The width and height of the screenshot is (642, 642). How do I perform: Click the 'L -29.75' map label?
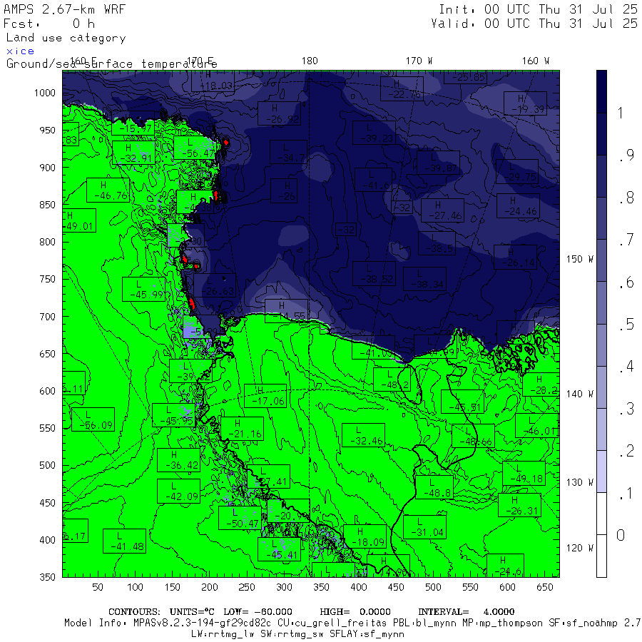click(516, 171)
